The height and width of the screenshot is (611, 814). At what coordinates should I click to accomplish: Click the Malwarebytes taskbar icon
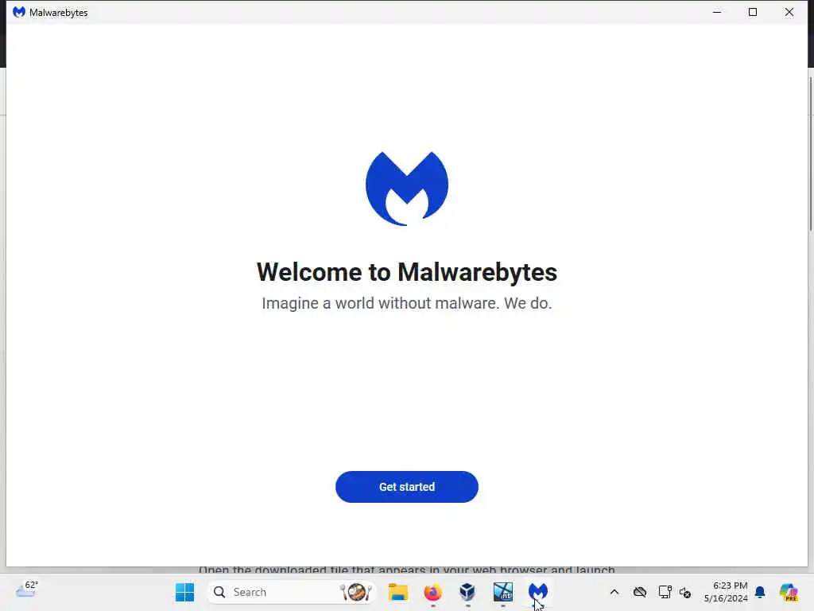pyautogui.click(x=538, y=592)
